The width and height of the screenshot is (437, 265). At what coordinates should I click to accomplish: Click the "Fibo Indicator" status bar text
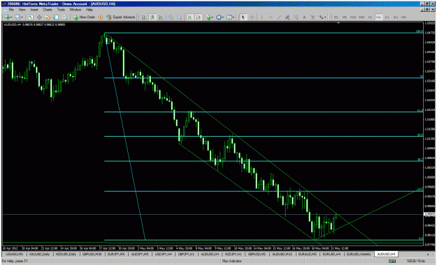pyautogui.click(x=232, y=261)
